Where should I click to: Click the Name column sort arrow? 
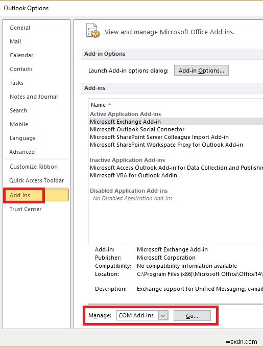pos(109,104)
